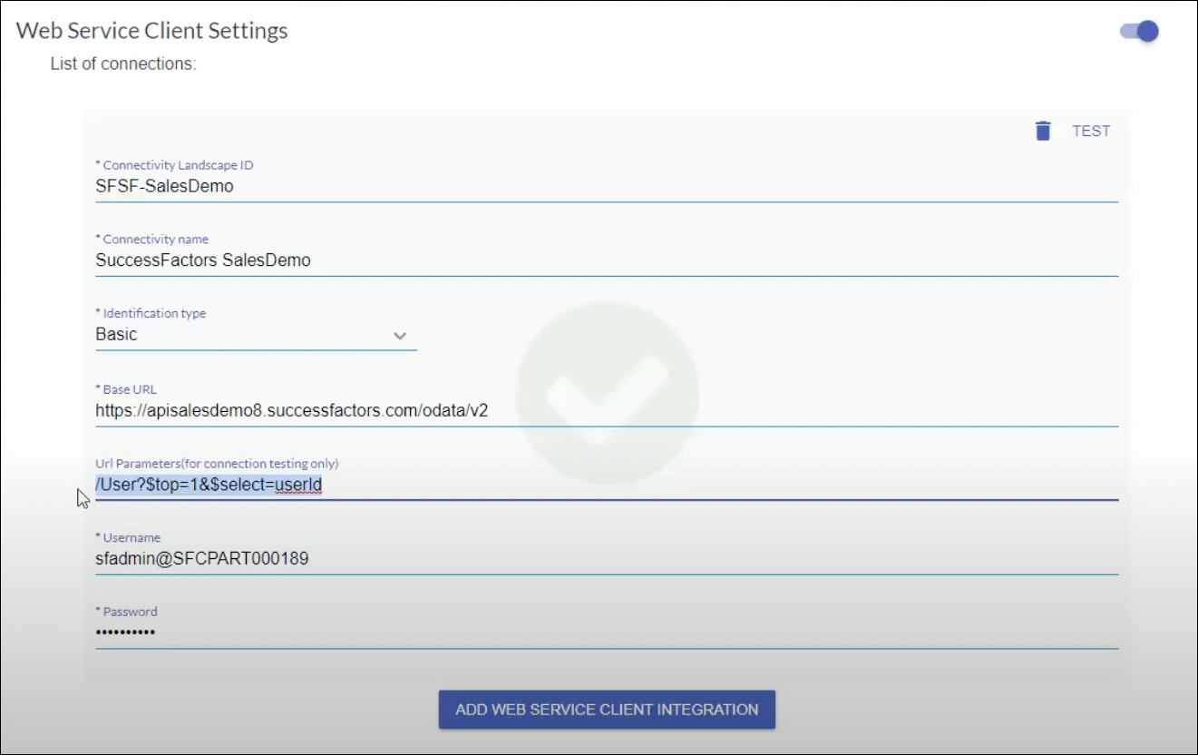
Task: Click the Connectivity Landscape ID label
Action: tap(174, 165)
